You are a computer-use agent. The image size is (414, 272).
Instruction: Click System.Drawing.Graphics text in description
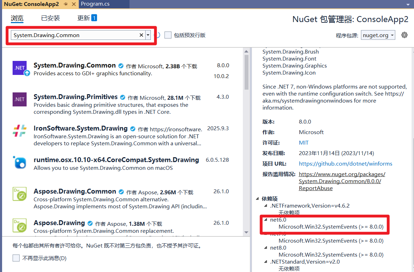(x=294, y=66)
